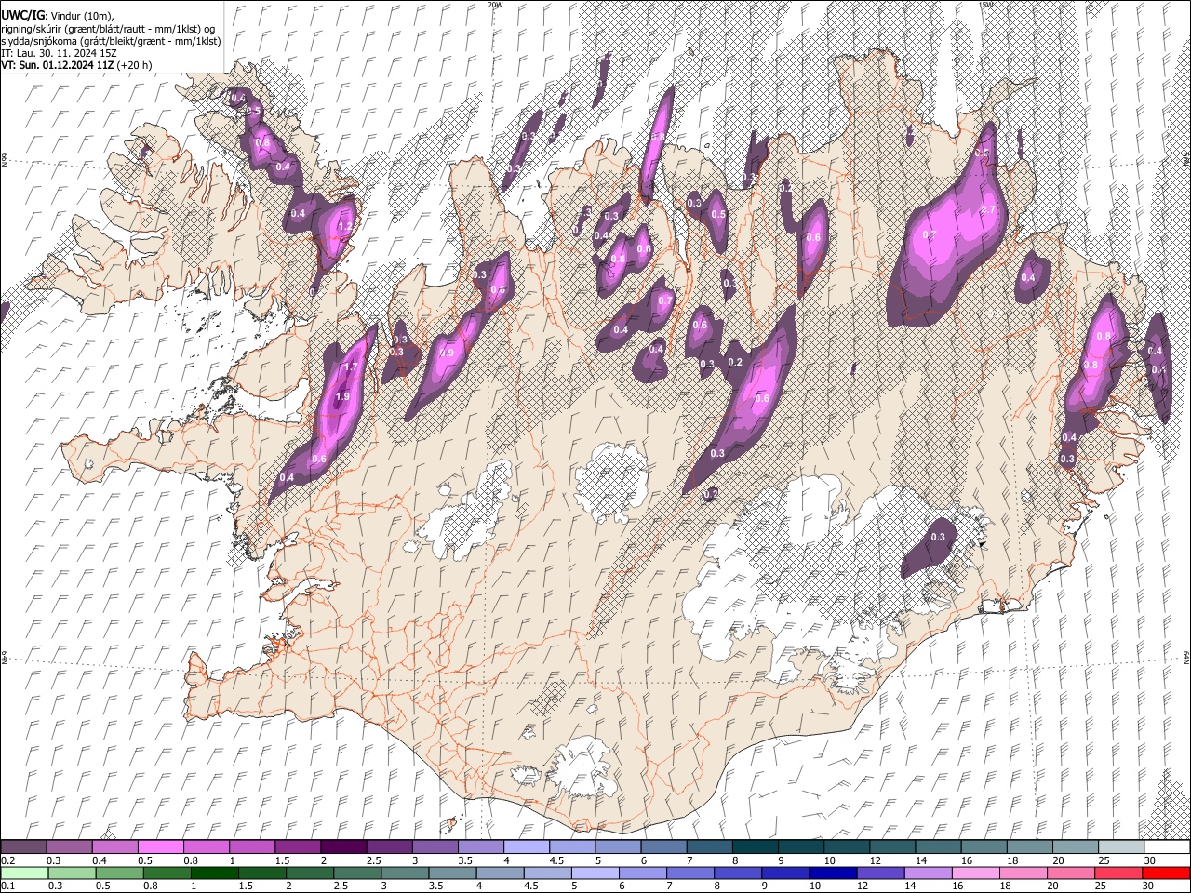Click the upper legend swatch labeled 0.2
Viewport: 1191px width, 893px height.
(x=23, y=847)
